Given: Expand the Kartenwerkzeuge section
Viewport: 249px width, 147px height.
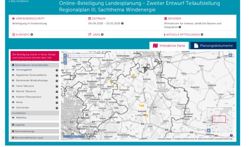Looking at the screenshot, I should coord(35,131).
